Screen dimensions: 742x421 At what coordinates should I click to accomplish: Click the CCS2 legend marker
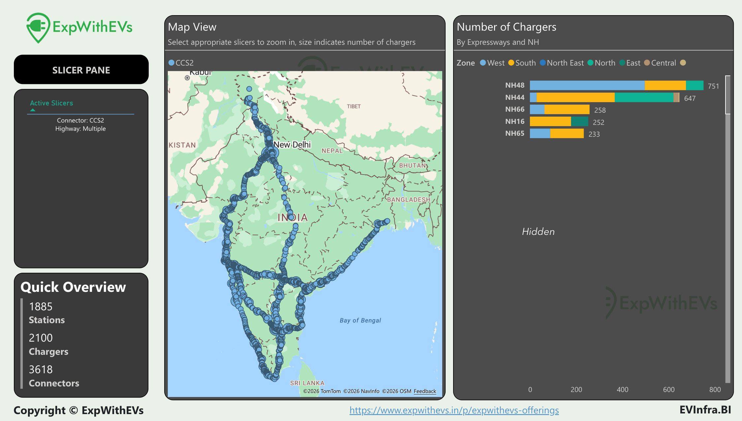[171, 63]
